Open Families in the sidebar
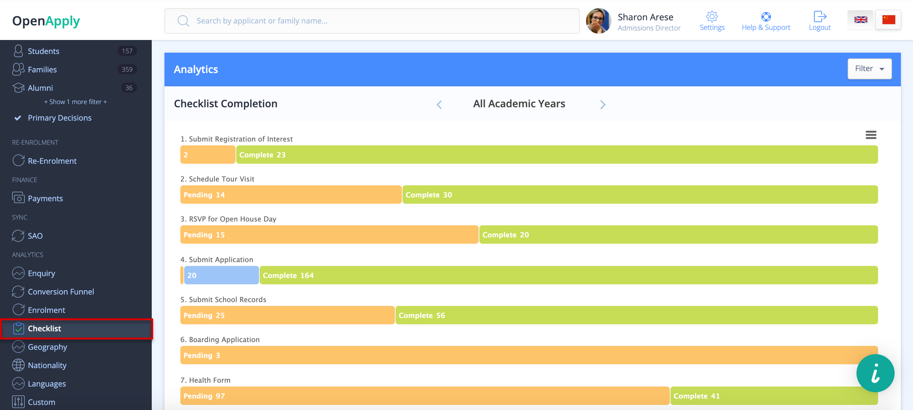 42,69
